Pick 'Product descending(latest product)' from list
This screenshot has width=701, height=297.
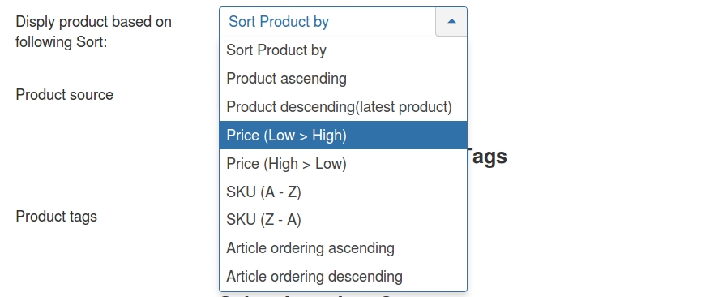coord(343,106)
